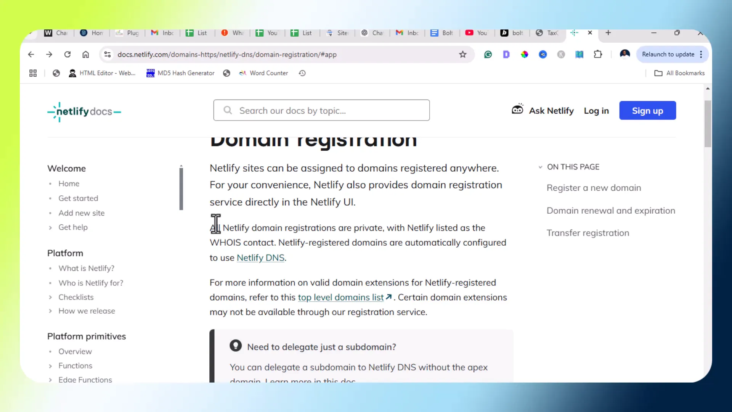Jump to Register a new domain
The height and width of the screenshot is (412, 732).
point(594,188)
